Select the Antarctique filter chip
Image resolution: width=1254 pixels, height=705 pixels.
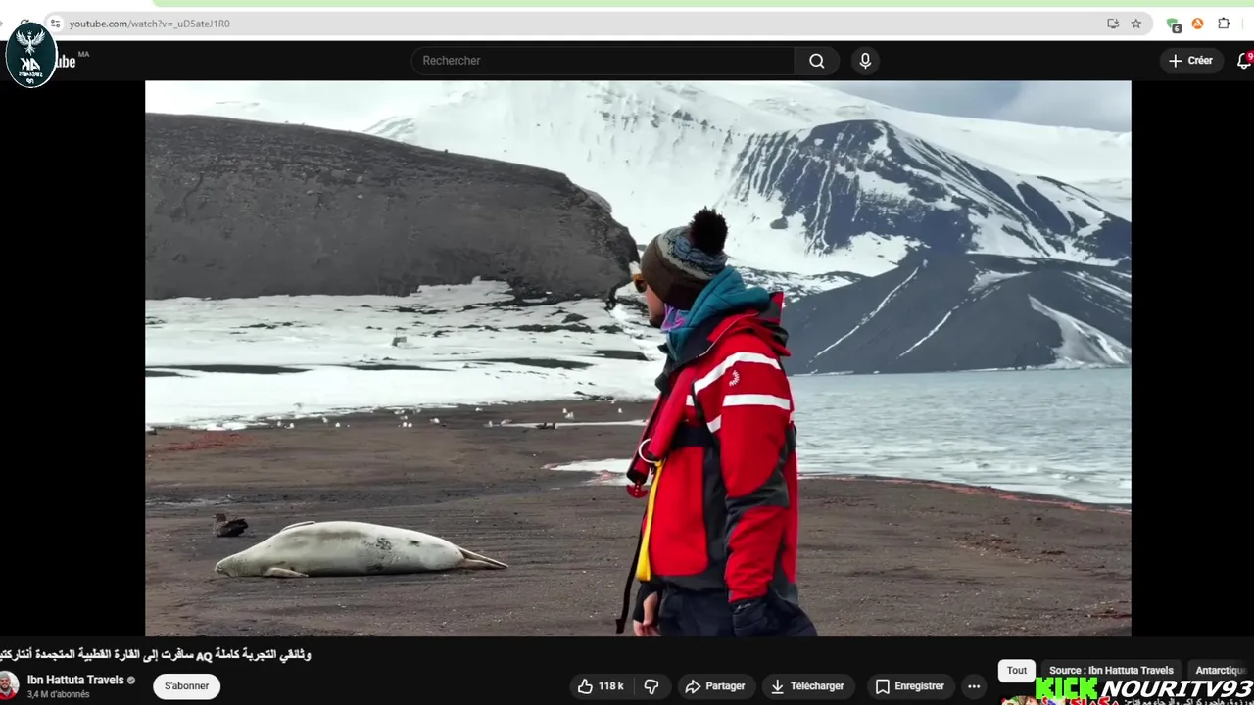point(1221,671)
